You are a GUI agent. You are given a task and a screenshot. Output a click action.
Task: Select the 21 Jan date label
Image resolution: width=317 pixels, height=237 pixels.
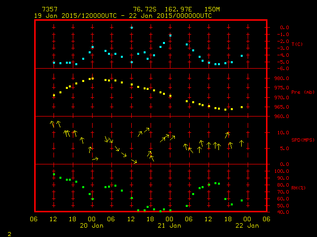169,226
